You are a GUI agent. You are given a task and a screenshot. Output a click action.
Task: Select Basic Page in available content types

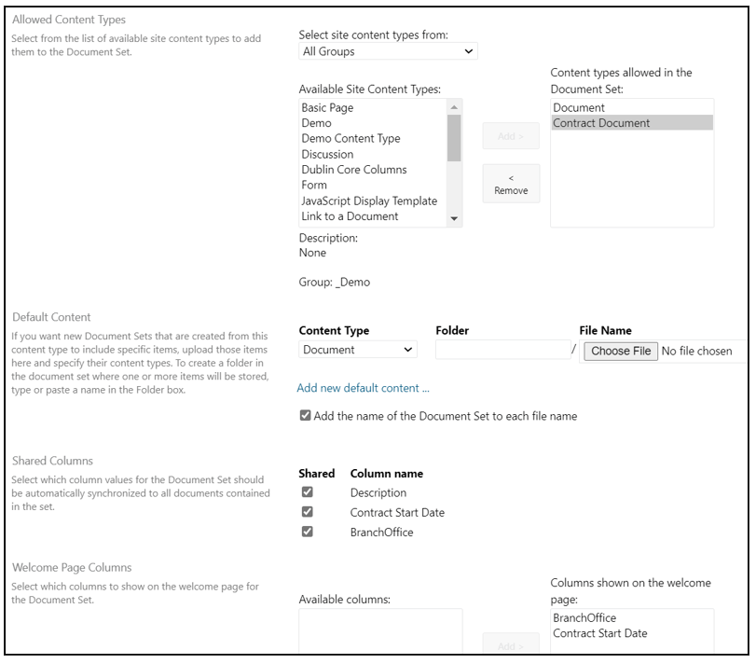coord(327,108)
